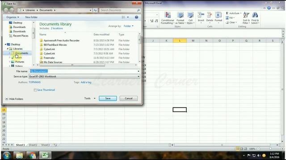Open the view options dropdown arrow

point(128,17)
